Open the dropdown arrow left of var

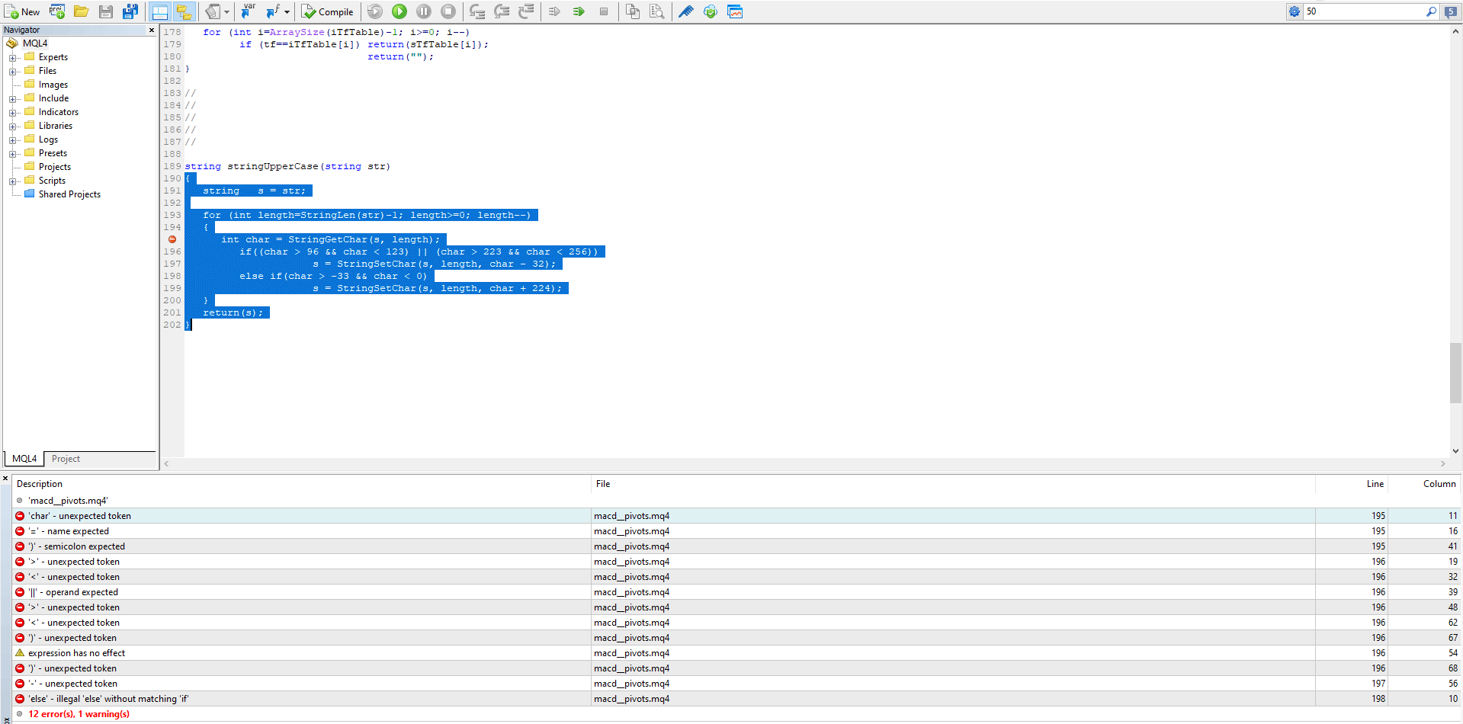(x=226, y=11)
